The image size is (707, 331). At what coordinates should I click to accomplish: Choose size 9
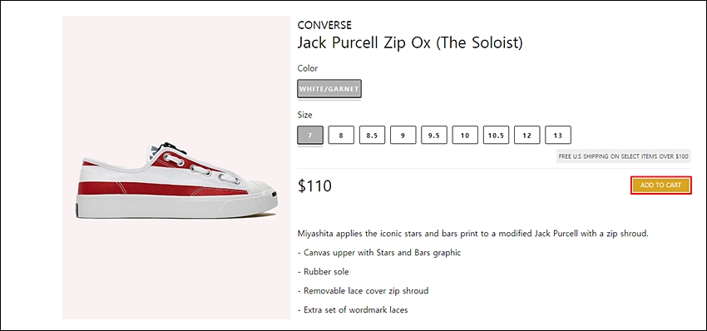point(403,135)
